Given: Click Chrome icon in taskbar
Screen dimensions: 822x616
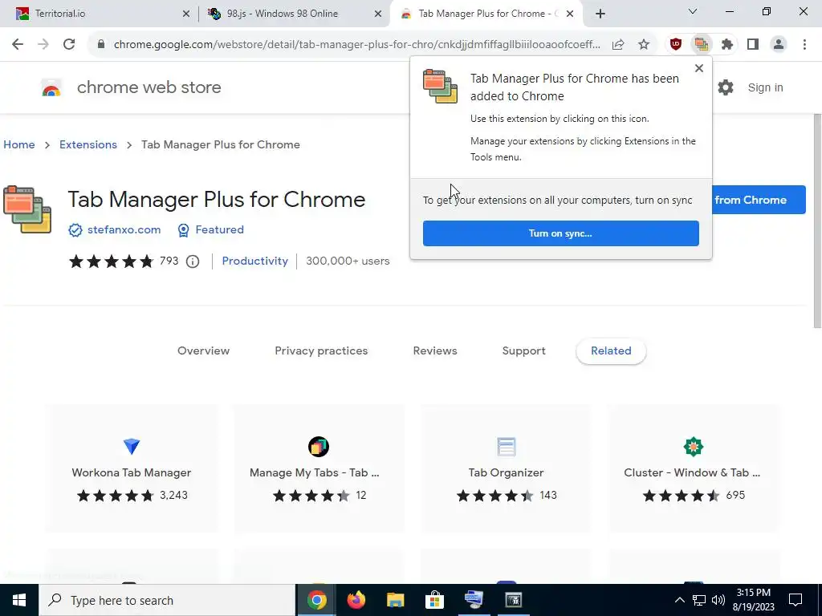Looking at the screenshot, I should [316, 600].
